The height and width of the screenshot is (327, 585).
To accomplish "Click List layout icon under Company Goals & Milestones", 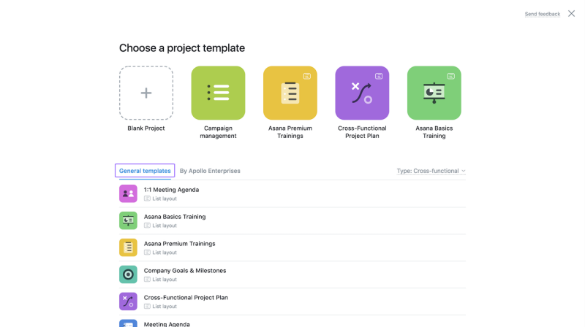I will (148, 280).
